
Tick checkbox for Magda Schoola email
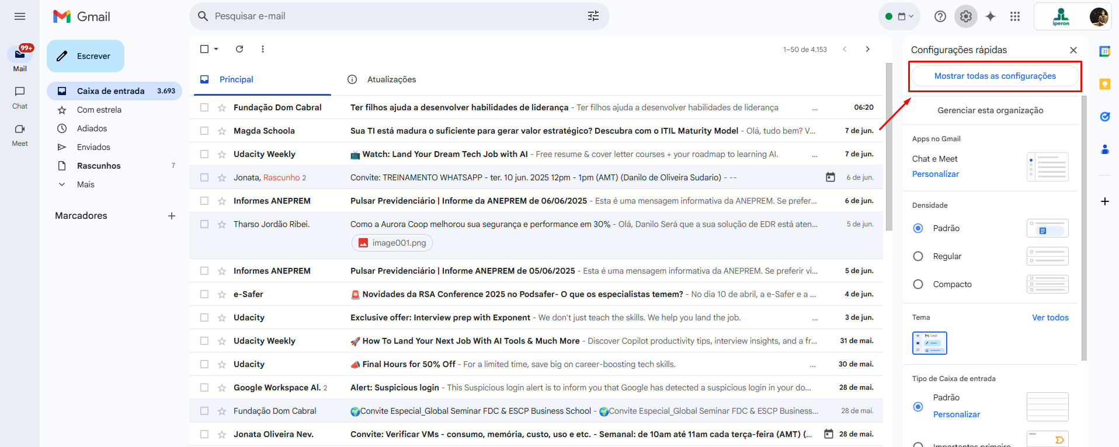coord(204,131)
